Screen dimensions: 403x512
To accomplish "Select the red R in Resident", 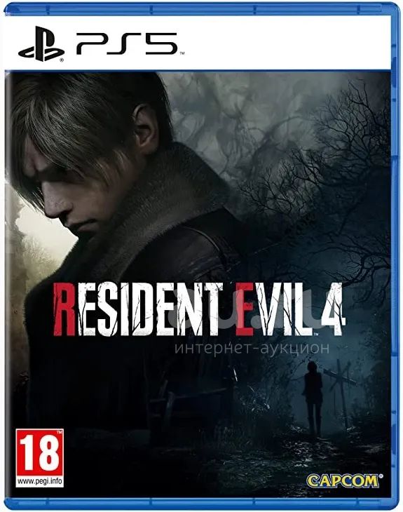I will (65, 309).
